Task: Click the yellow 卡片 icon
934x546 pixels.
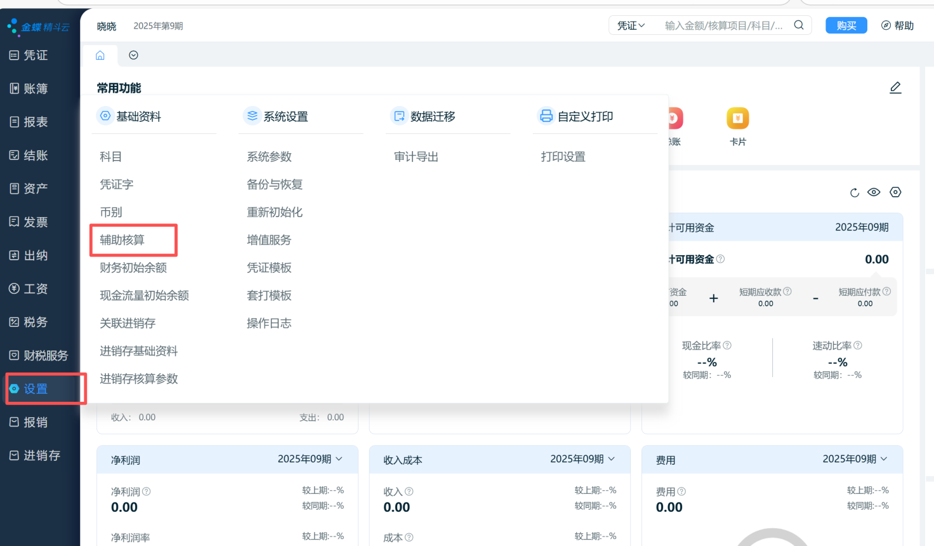Action: tap(737, 119)
